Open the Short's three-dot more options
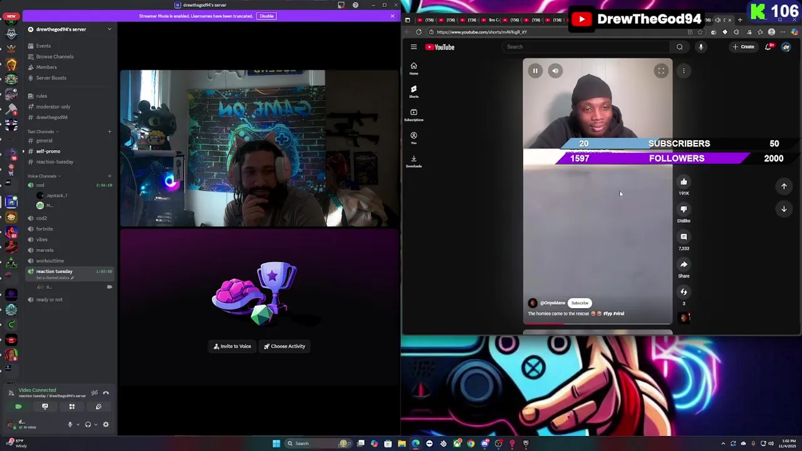 click(684, 71)
